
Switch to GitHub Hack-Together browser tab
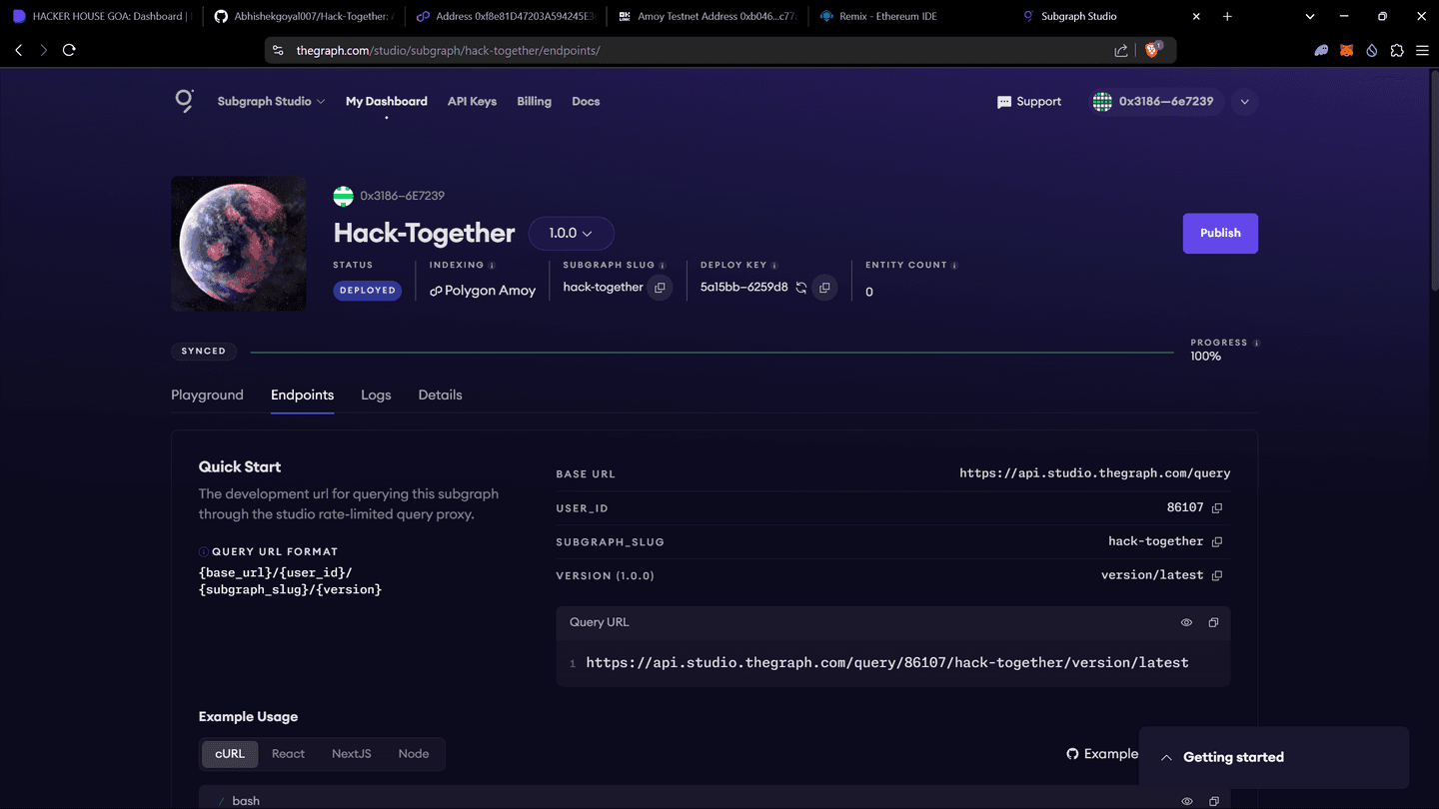point(305,16)
